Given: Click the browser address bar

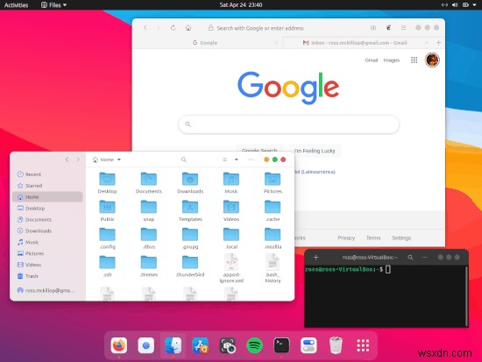Looking at the screenshot, I should pyautogui.click(x=260, y=28).
